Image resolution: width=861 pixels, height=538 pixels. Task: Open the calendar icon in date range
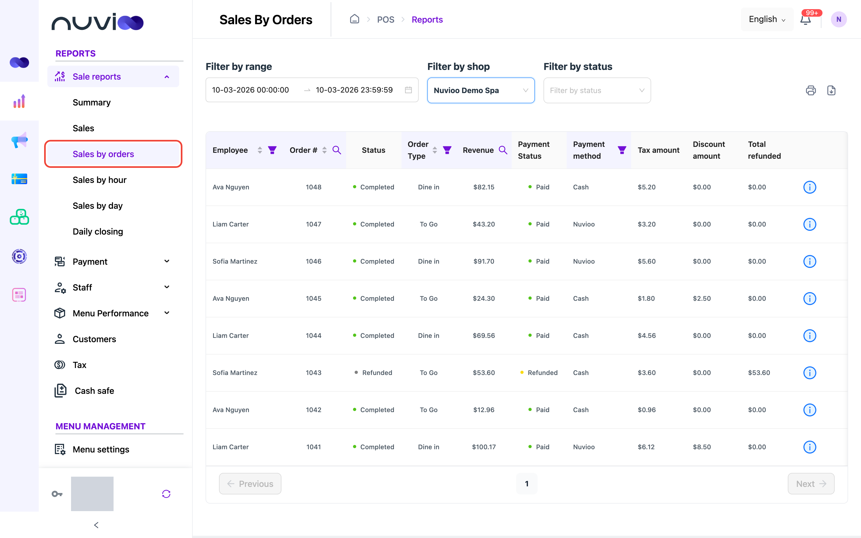408,90
